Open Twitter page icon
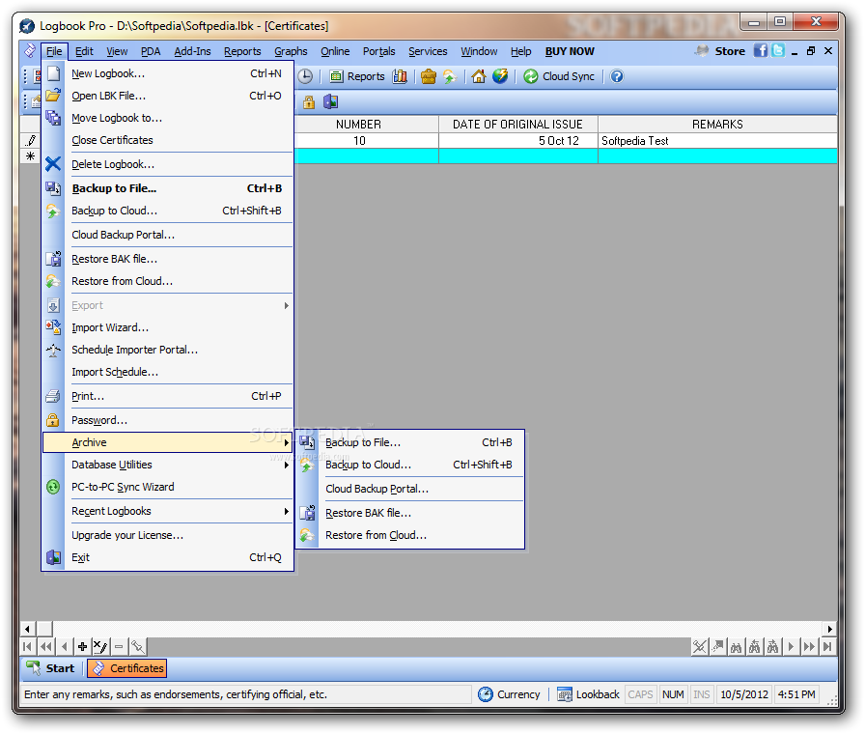Viewport: 865px width, 734px height. click(x=778, y=51)
